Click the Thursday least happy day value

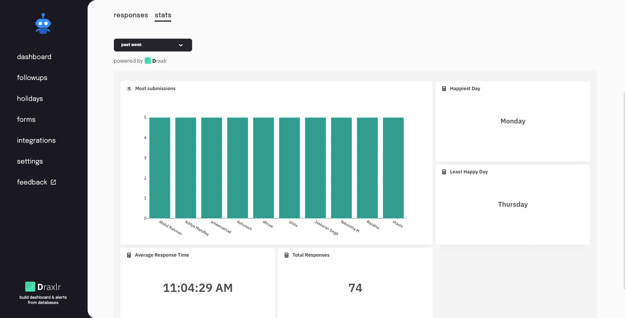tap(513, 204)
